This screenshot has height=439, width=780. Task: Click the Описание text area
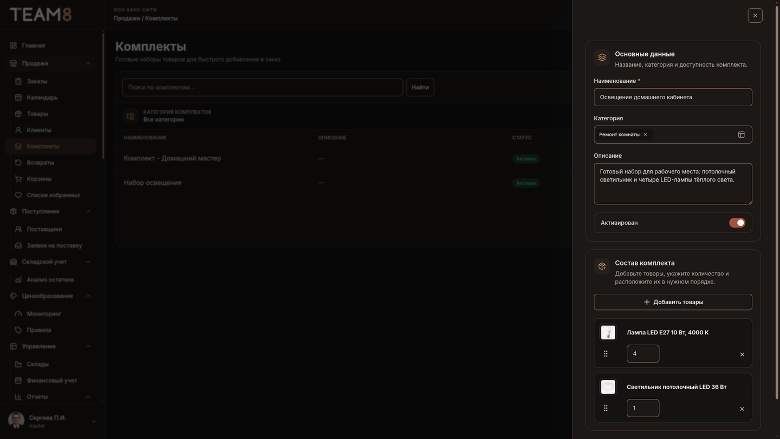tap(673, 184)
